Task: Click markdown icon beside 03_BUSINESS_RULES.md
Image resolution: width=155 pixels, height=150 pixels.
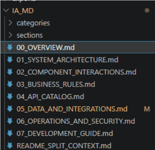Action: tap(10, 84)
